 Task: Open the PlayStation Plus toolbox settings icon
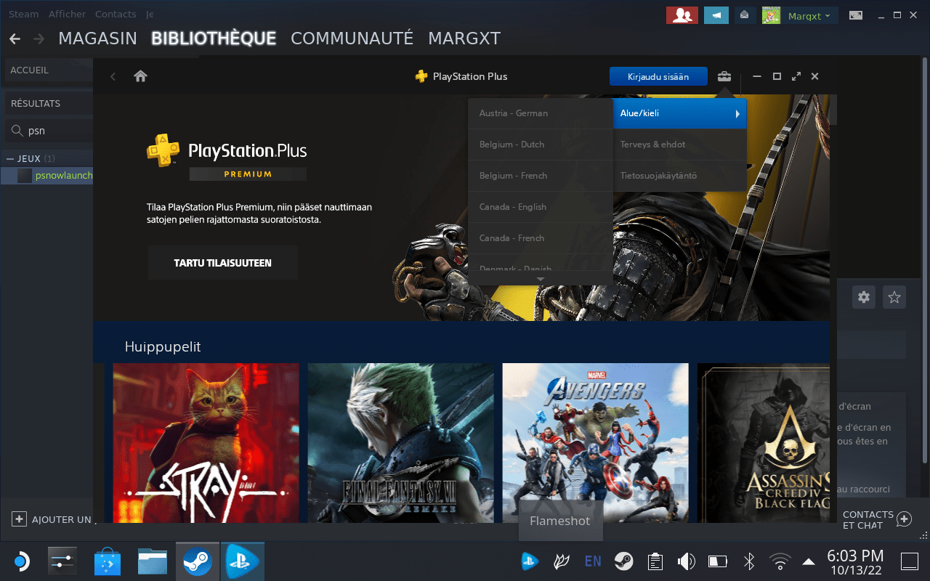(724, 76)
